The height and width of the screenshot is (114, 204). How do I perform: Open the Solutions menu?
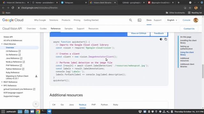pos(54,20)
